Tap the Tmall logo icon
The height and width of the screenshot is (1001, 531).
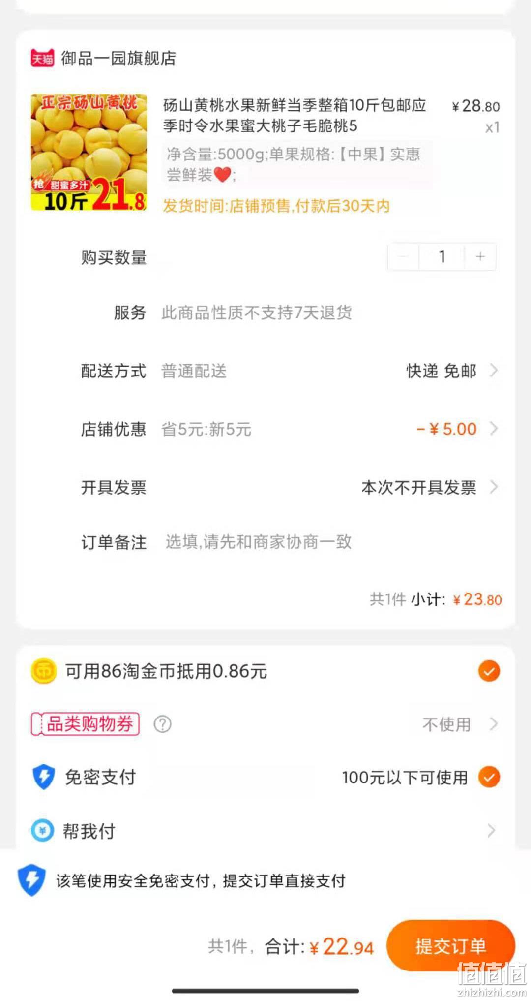(42, 59)
